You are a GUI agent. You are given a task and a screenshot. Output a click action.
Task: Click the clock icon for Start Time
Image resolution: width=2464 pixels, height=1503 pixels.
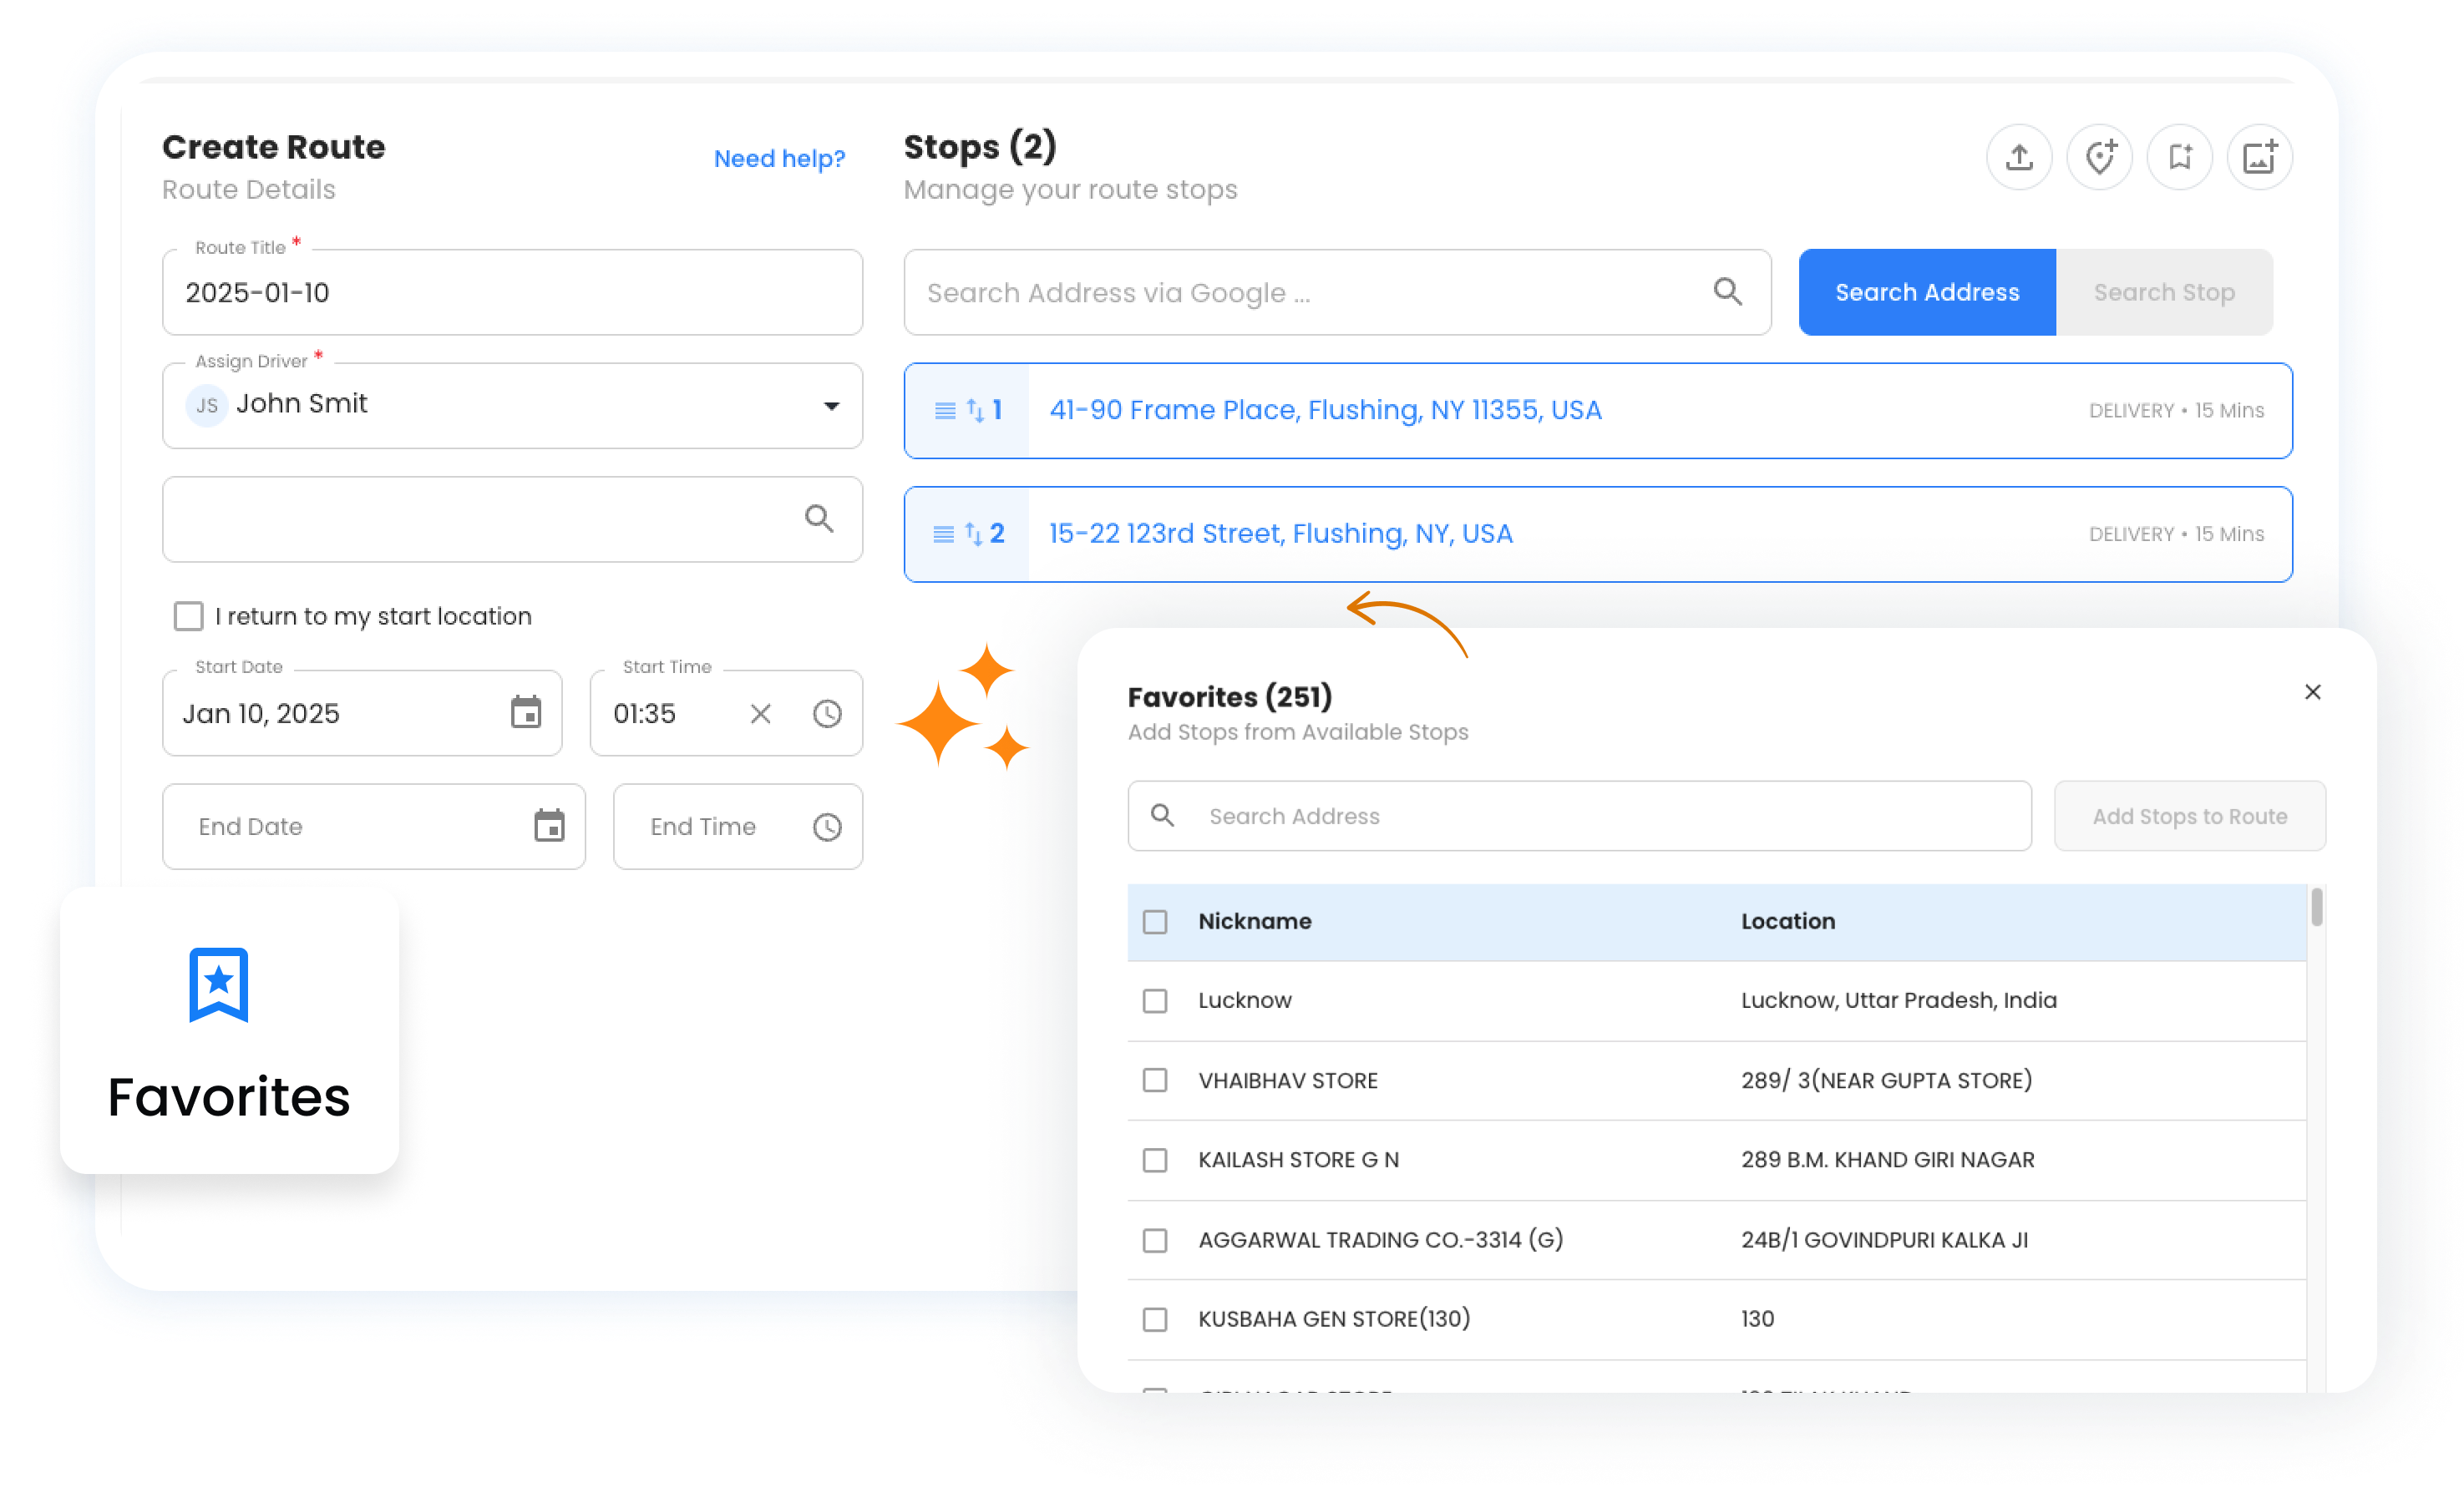click(x=827, y=713)
